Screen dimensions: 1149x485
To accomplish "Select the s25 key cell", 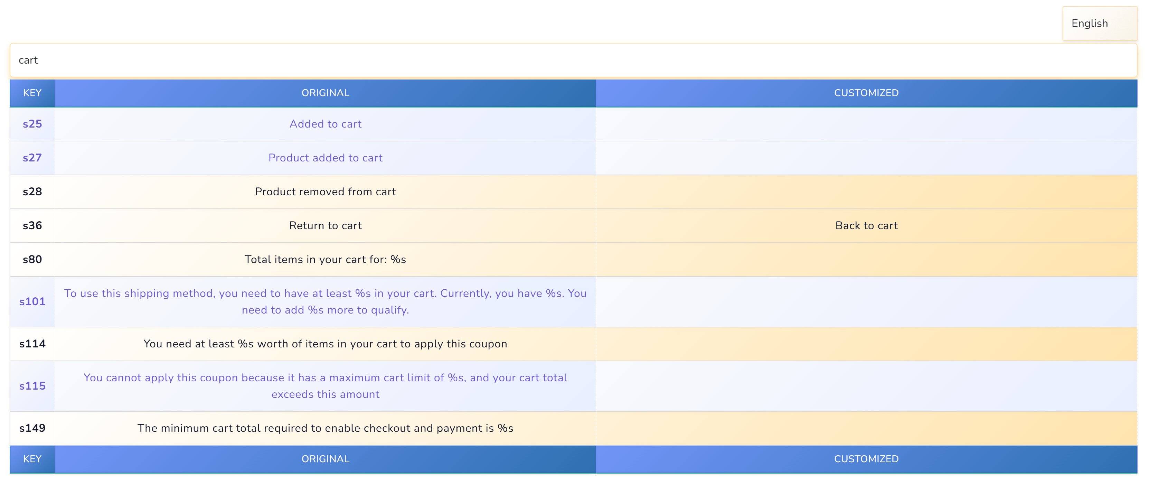I will point(32,124).
